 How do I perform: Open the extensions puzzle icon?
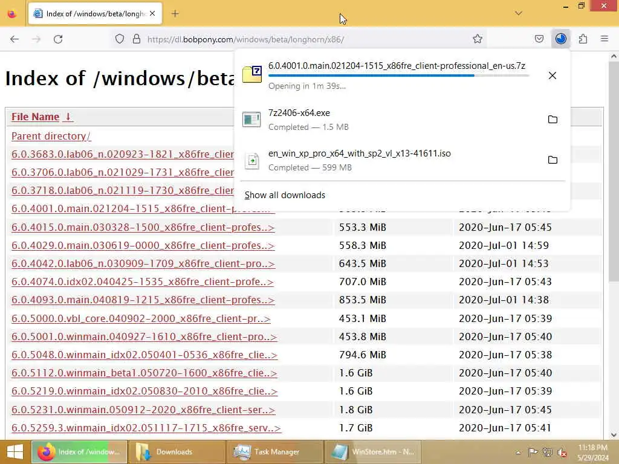[x=583, y=39]
